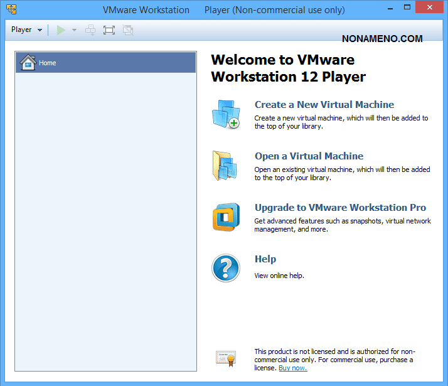
Task: Enter full screen mode from toolbar
Action: 109,29
